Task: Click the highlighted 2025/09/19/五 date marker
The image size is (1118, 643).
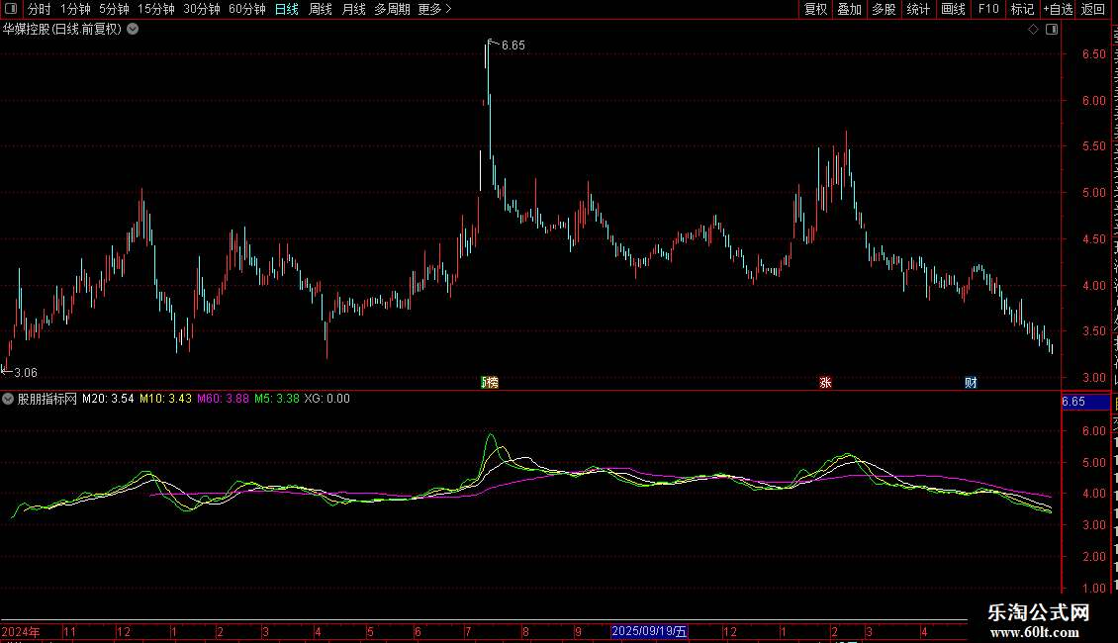Action: [x=650, y=631]
